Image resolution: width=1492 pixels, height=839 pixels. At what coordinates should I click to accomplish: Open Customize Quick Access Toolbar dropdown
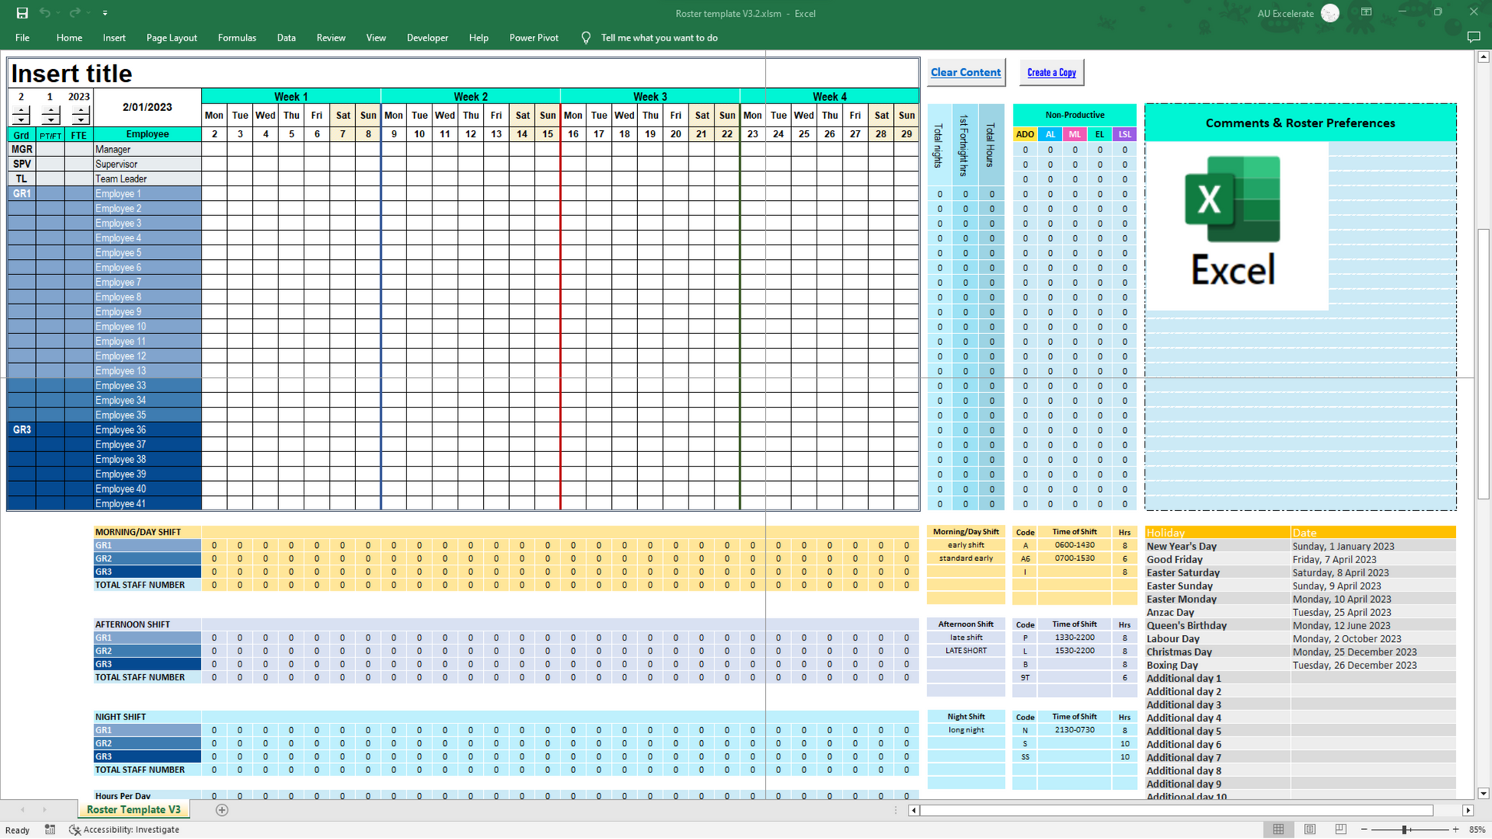coord(105,13)
